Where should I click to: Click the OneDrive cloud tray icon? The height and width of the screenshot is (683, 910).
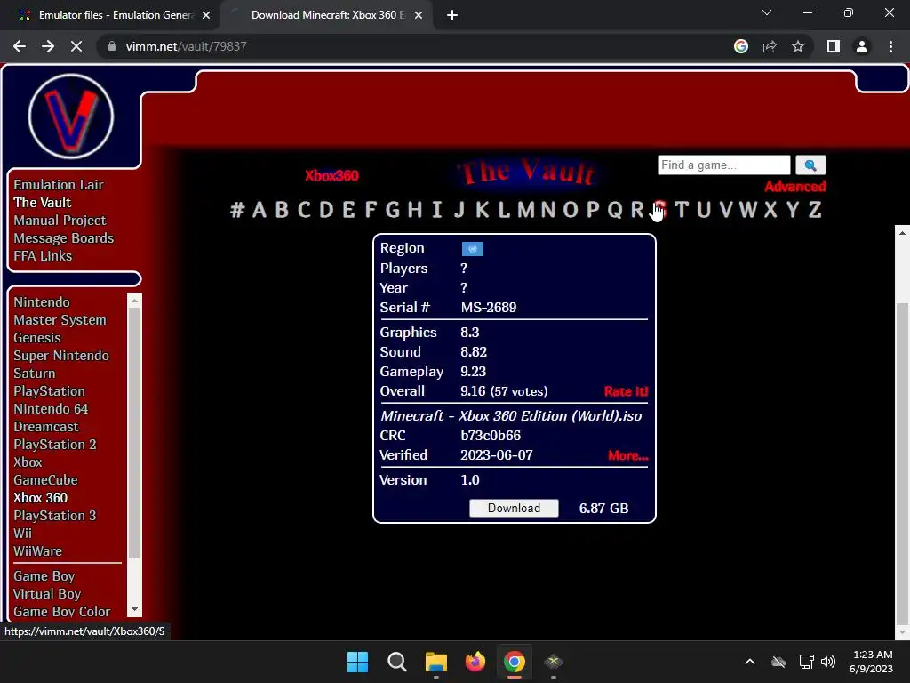point(778,662)
